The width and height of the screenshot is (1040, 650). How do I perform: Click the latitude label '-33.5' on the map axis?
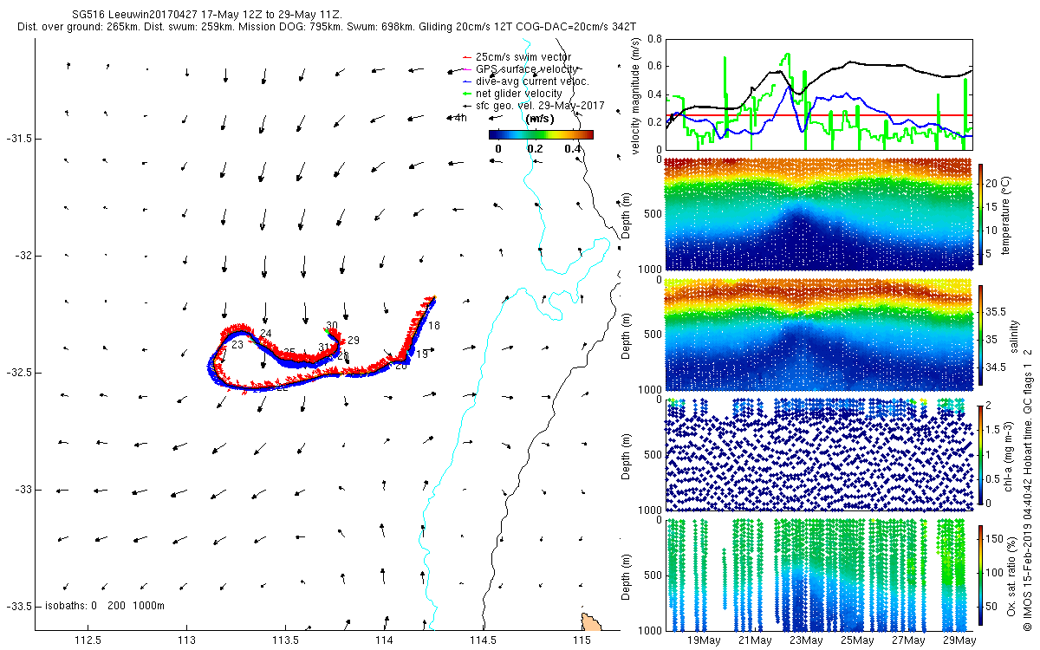tap(19, 607)
